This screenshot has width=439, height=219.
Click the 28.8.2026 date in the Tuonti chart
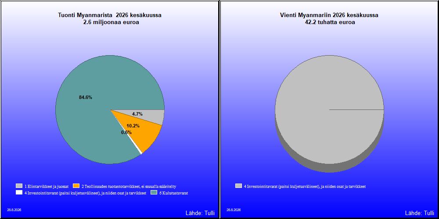pyautogui.click(x=14, y=210)
